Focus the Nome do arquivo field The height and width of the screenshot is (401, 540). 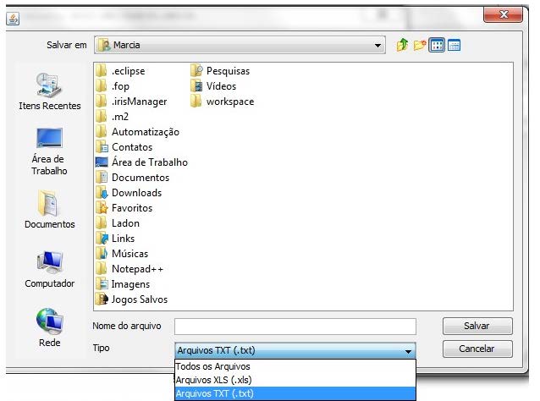(295, 327)
